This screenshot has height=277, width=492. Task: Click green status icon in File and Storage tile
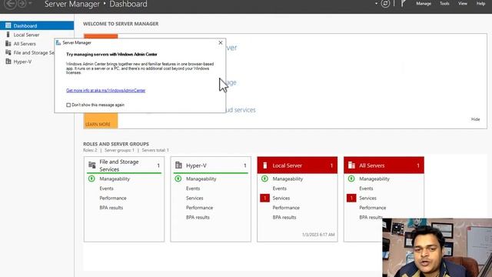point(91,179)
